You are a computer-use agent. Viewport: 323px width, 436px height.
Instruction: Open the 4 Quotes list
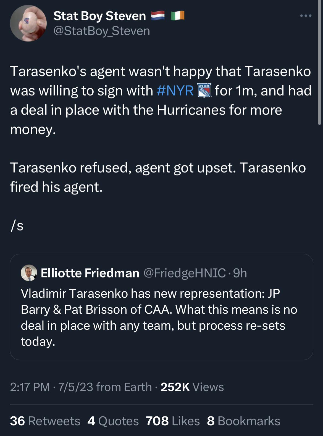pyautogui.click(x=113, y=421)
